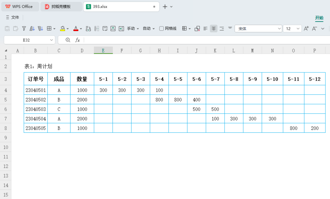This screenshot has height=199, width=330.
Task: Select order number 23040503 cell
Action: click(x=36, y=109)
